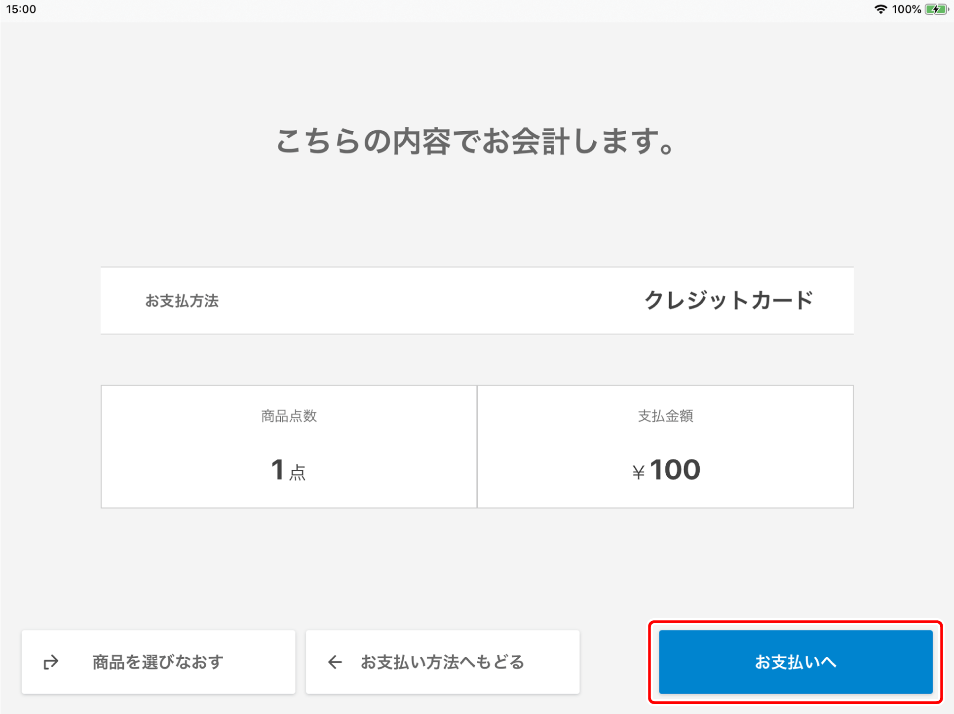The height and width of the screenshot is (714, 954).
Task: Click 商品を選びなおす button
Action: tap(158, 662)
